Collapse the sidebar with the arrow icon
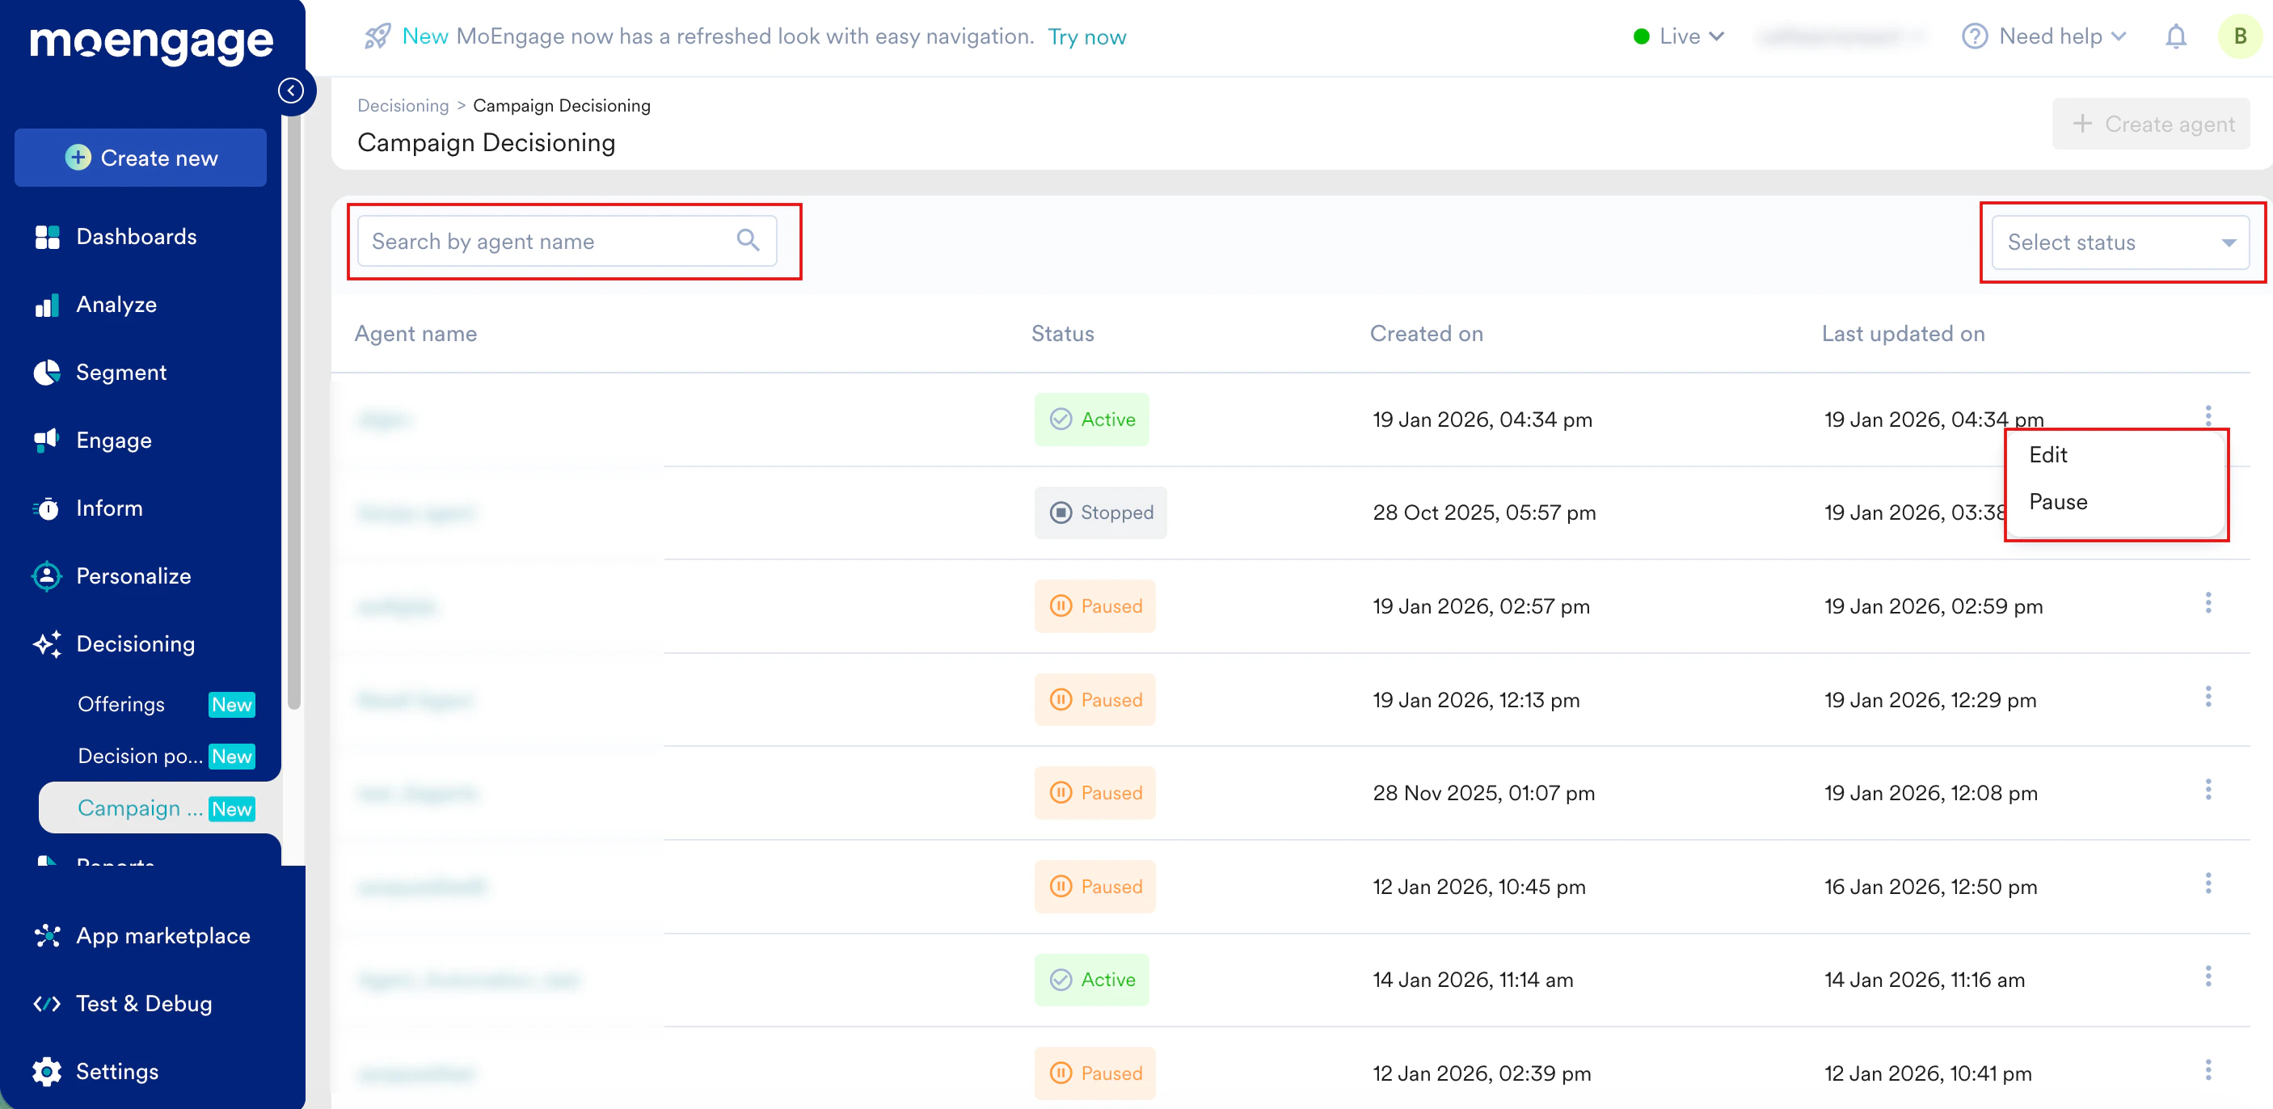Screen dimensions: 2273x1109 pyautogui.click(x=291, y=90)
